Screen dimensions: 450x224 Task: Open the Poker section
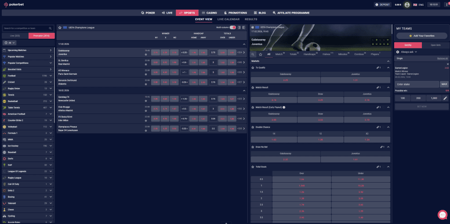[148, 13]
